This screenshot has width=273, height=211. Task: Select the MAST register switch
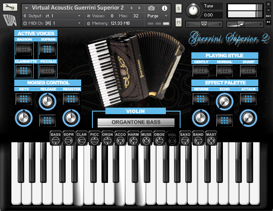tap(211, 138)
